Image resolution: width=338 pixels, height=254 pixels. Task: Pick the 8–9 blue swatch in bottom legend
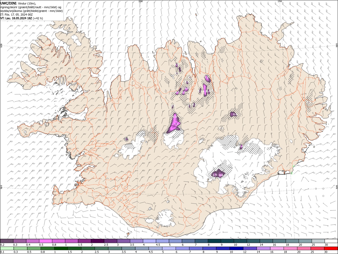click(210, 248)
